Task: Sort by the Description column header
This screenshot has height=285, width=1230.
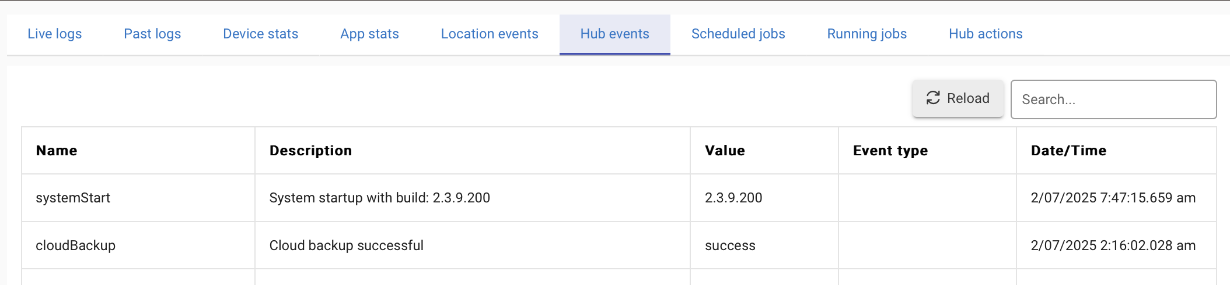Action: tap(310, 151)
